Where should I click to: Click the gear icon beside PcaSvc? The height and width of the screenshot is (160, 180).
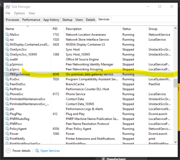click(7, 79)
